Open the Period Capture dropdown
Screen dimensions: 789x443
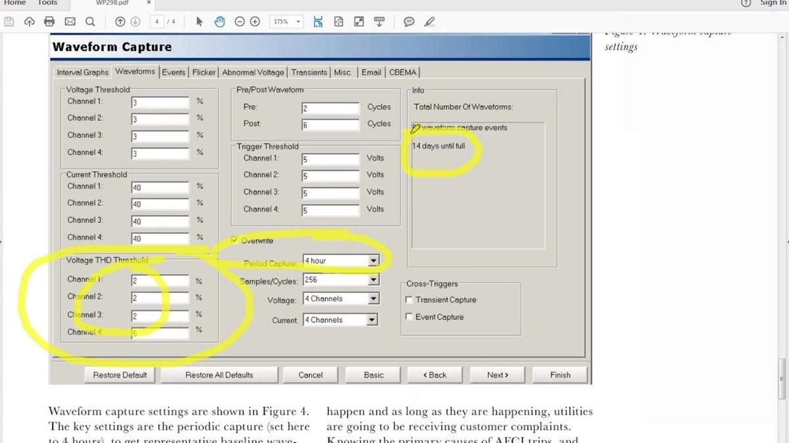(373, 261)
